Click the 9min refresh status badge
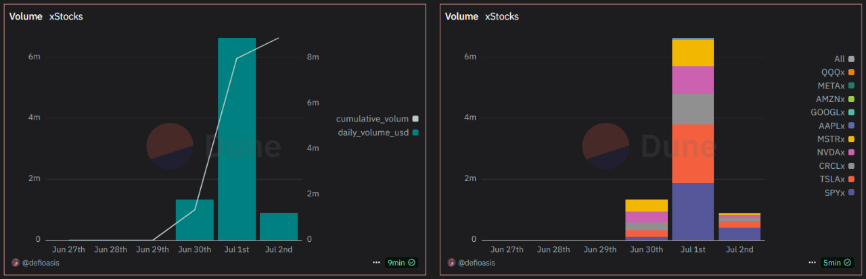866x279 pixels. point(401,262)
